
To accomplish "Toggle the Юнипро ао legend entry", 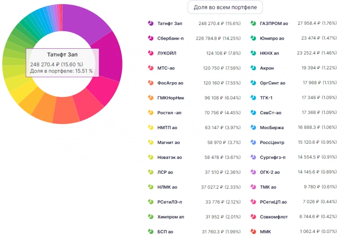I will coord(272,38).
